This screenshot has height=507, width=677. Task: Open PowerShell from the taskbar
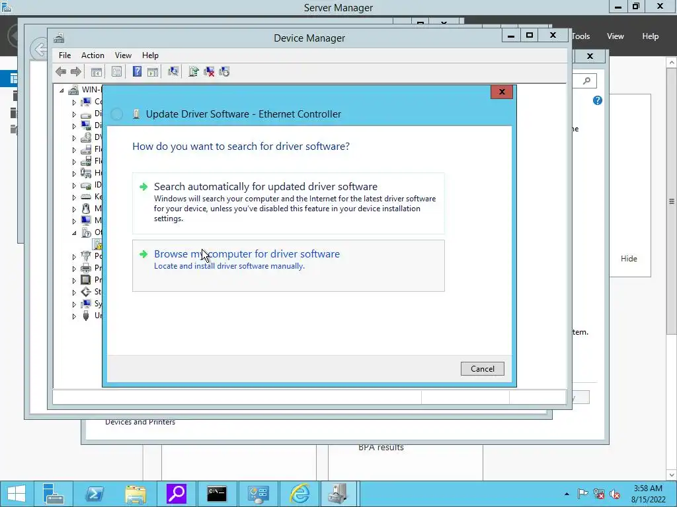[x=94, y=494]
